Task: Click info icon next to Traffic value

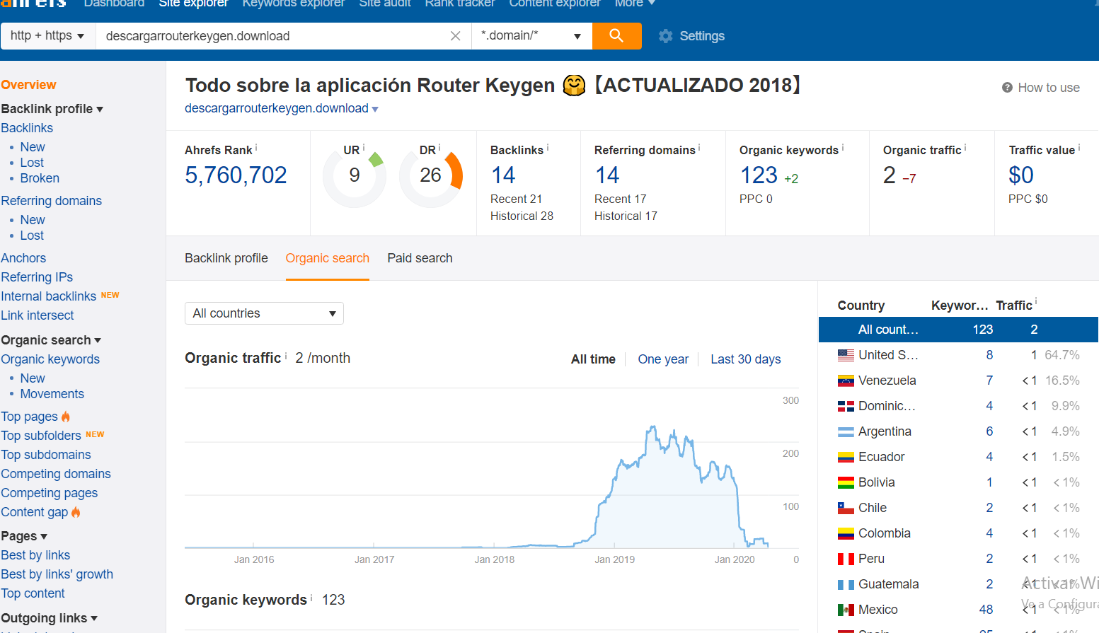Action: point(1078,148)
